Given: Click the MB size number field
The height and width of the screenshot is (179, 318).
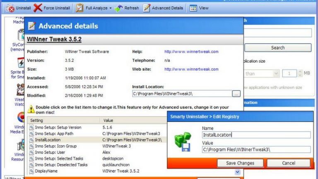Looking at the screenshot, I should tap(289, 73).
